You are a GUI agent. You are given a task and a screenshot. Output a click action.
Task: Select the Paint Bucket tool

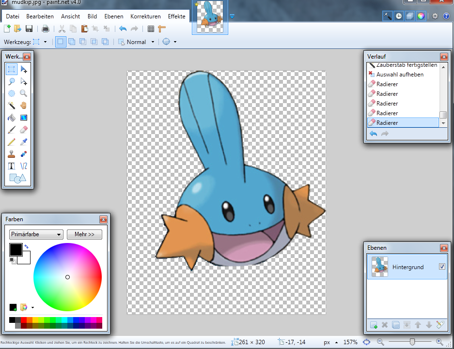click(x=12, y=118)
